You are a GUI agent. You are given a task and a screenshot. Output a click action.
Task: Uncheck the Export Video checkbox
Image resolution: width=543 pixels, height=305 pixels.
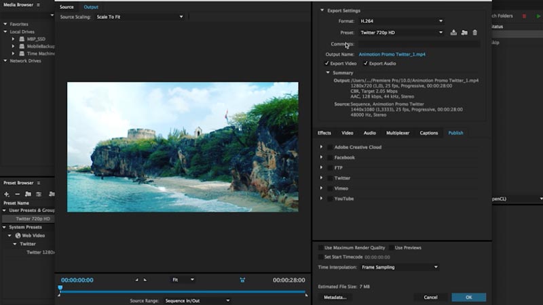pos(326,63)
